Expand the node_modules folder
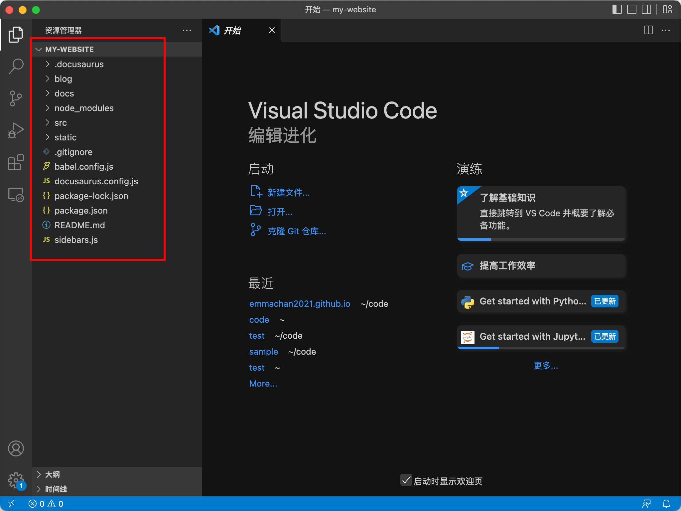Screen dimensions: 681x511 point(117,108)
